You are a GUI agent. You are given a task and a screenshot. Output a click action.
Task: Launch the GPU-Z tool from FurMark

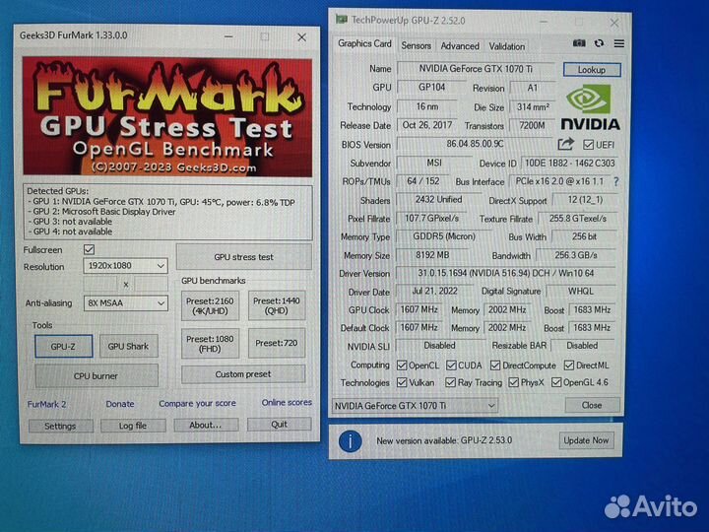(63, 347)
